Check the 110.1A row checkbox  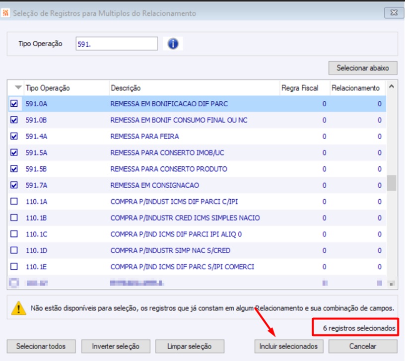click(x=14, y=201)
